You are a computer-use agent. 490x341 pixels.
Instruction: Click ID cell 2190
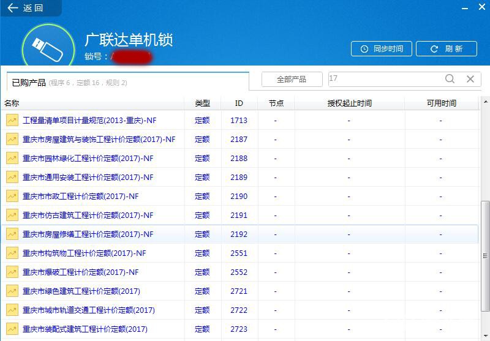pos(239,196)
